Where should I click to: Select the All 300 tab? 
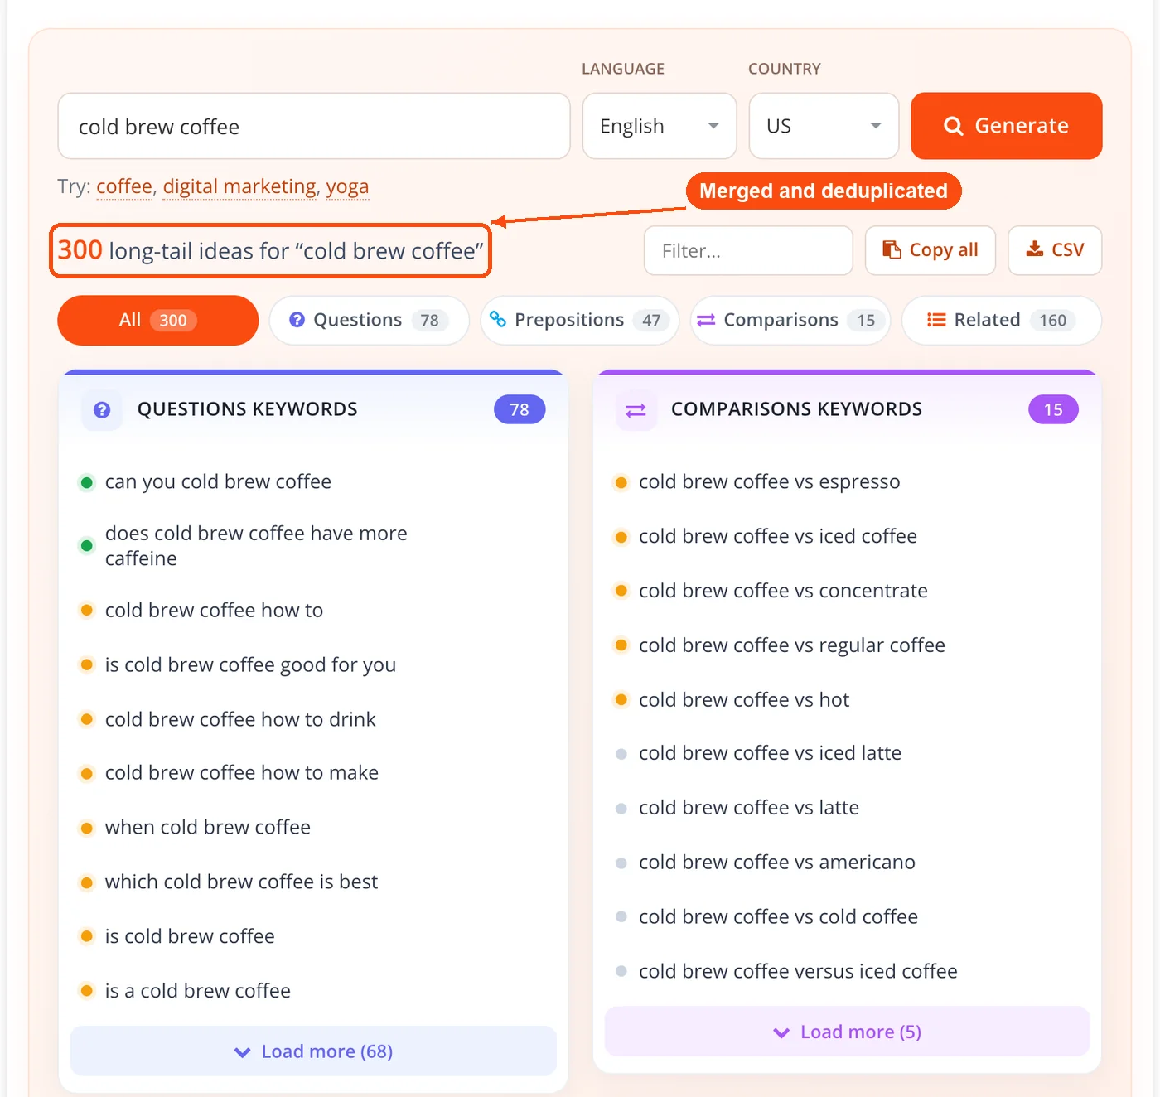(x=157, y=320)
